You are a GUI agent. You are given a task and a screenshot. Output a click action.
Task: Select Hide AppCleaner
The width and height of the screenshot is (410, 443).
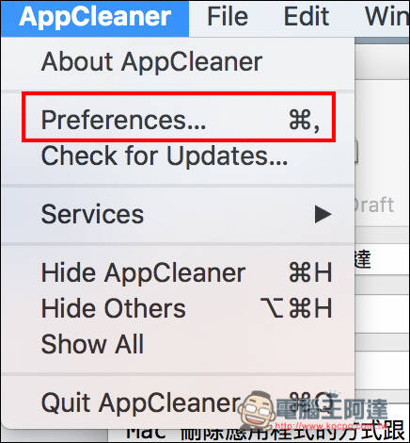pos(178,272)
